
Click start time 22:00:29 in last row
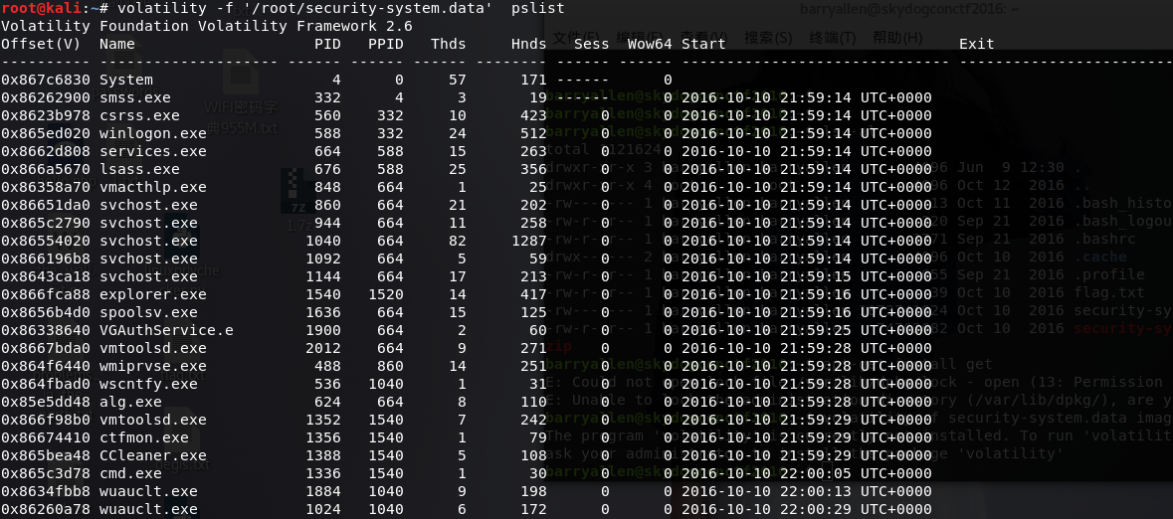[x=816, y=510]
